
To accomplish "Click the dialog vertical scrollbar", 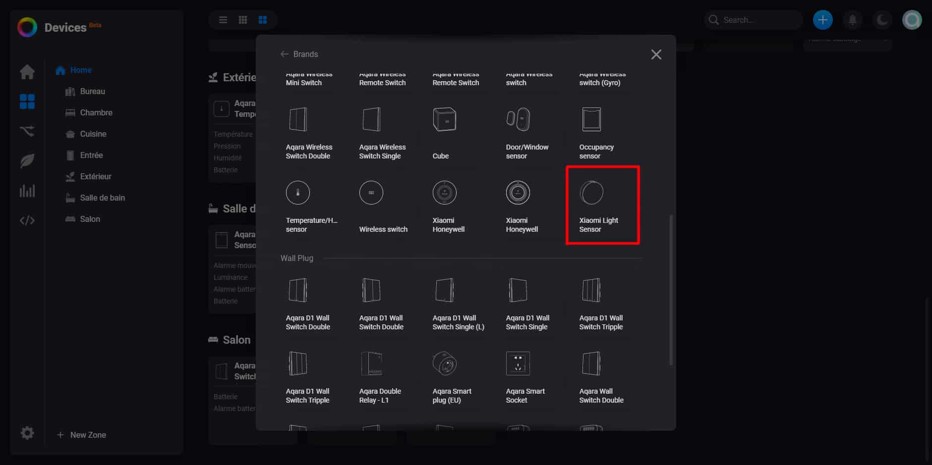I will [x=671, y=290].
